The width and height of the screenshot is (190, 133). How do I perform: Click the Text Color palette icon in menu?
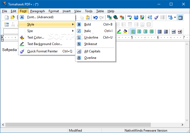pos(22,37)
